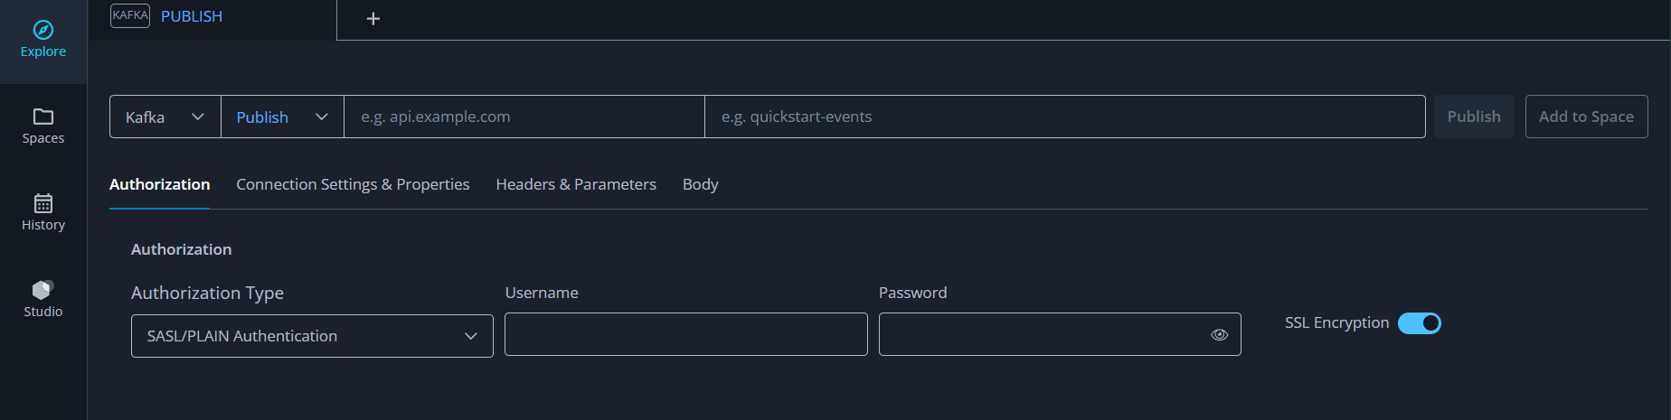
Task: Expand SASL/PLAIN Authentication type dropdown
Action: 312,336
